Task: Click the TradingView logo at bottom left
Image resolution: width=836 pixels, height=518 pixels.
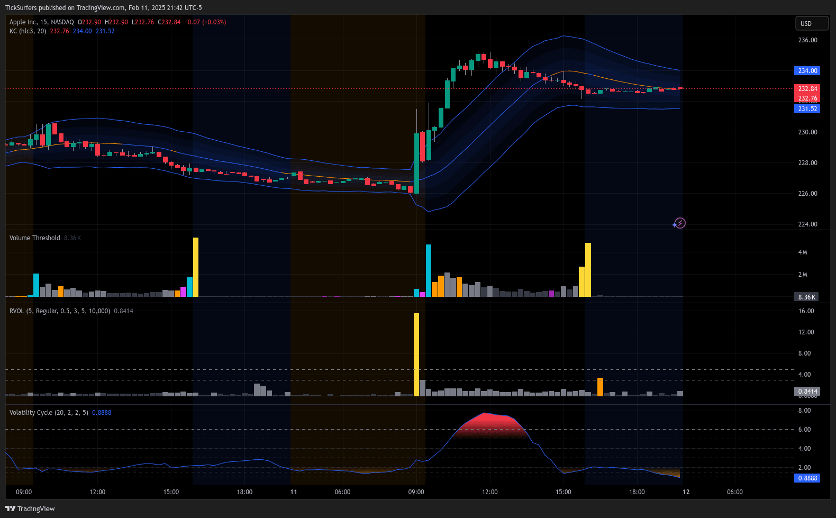Action: click(x=30, y=508)
